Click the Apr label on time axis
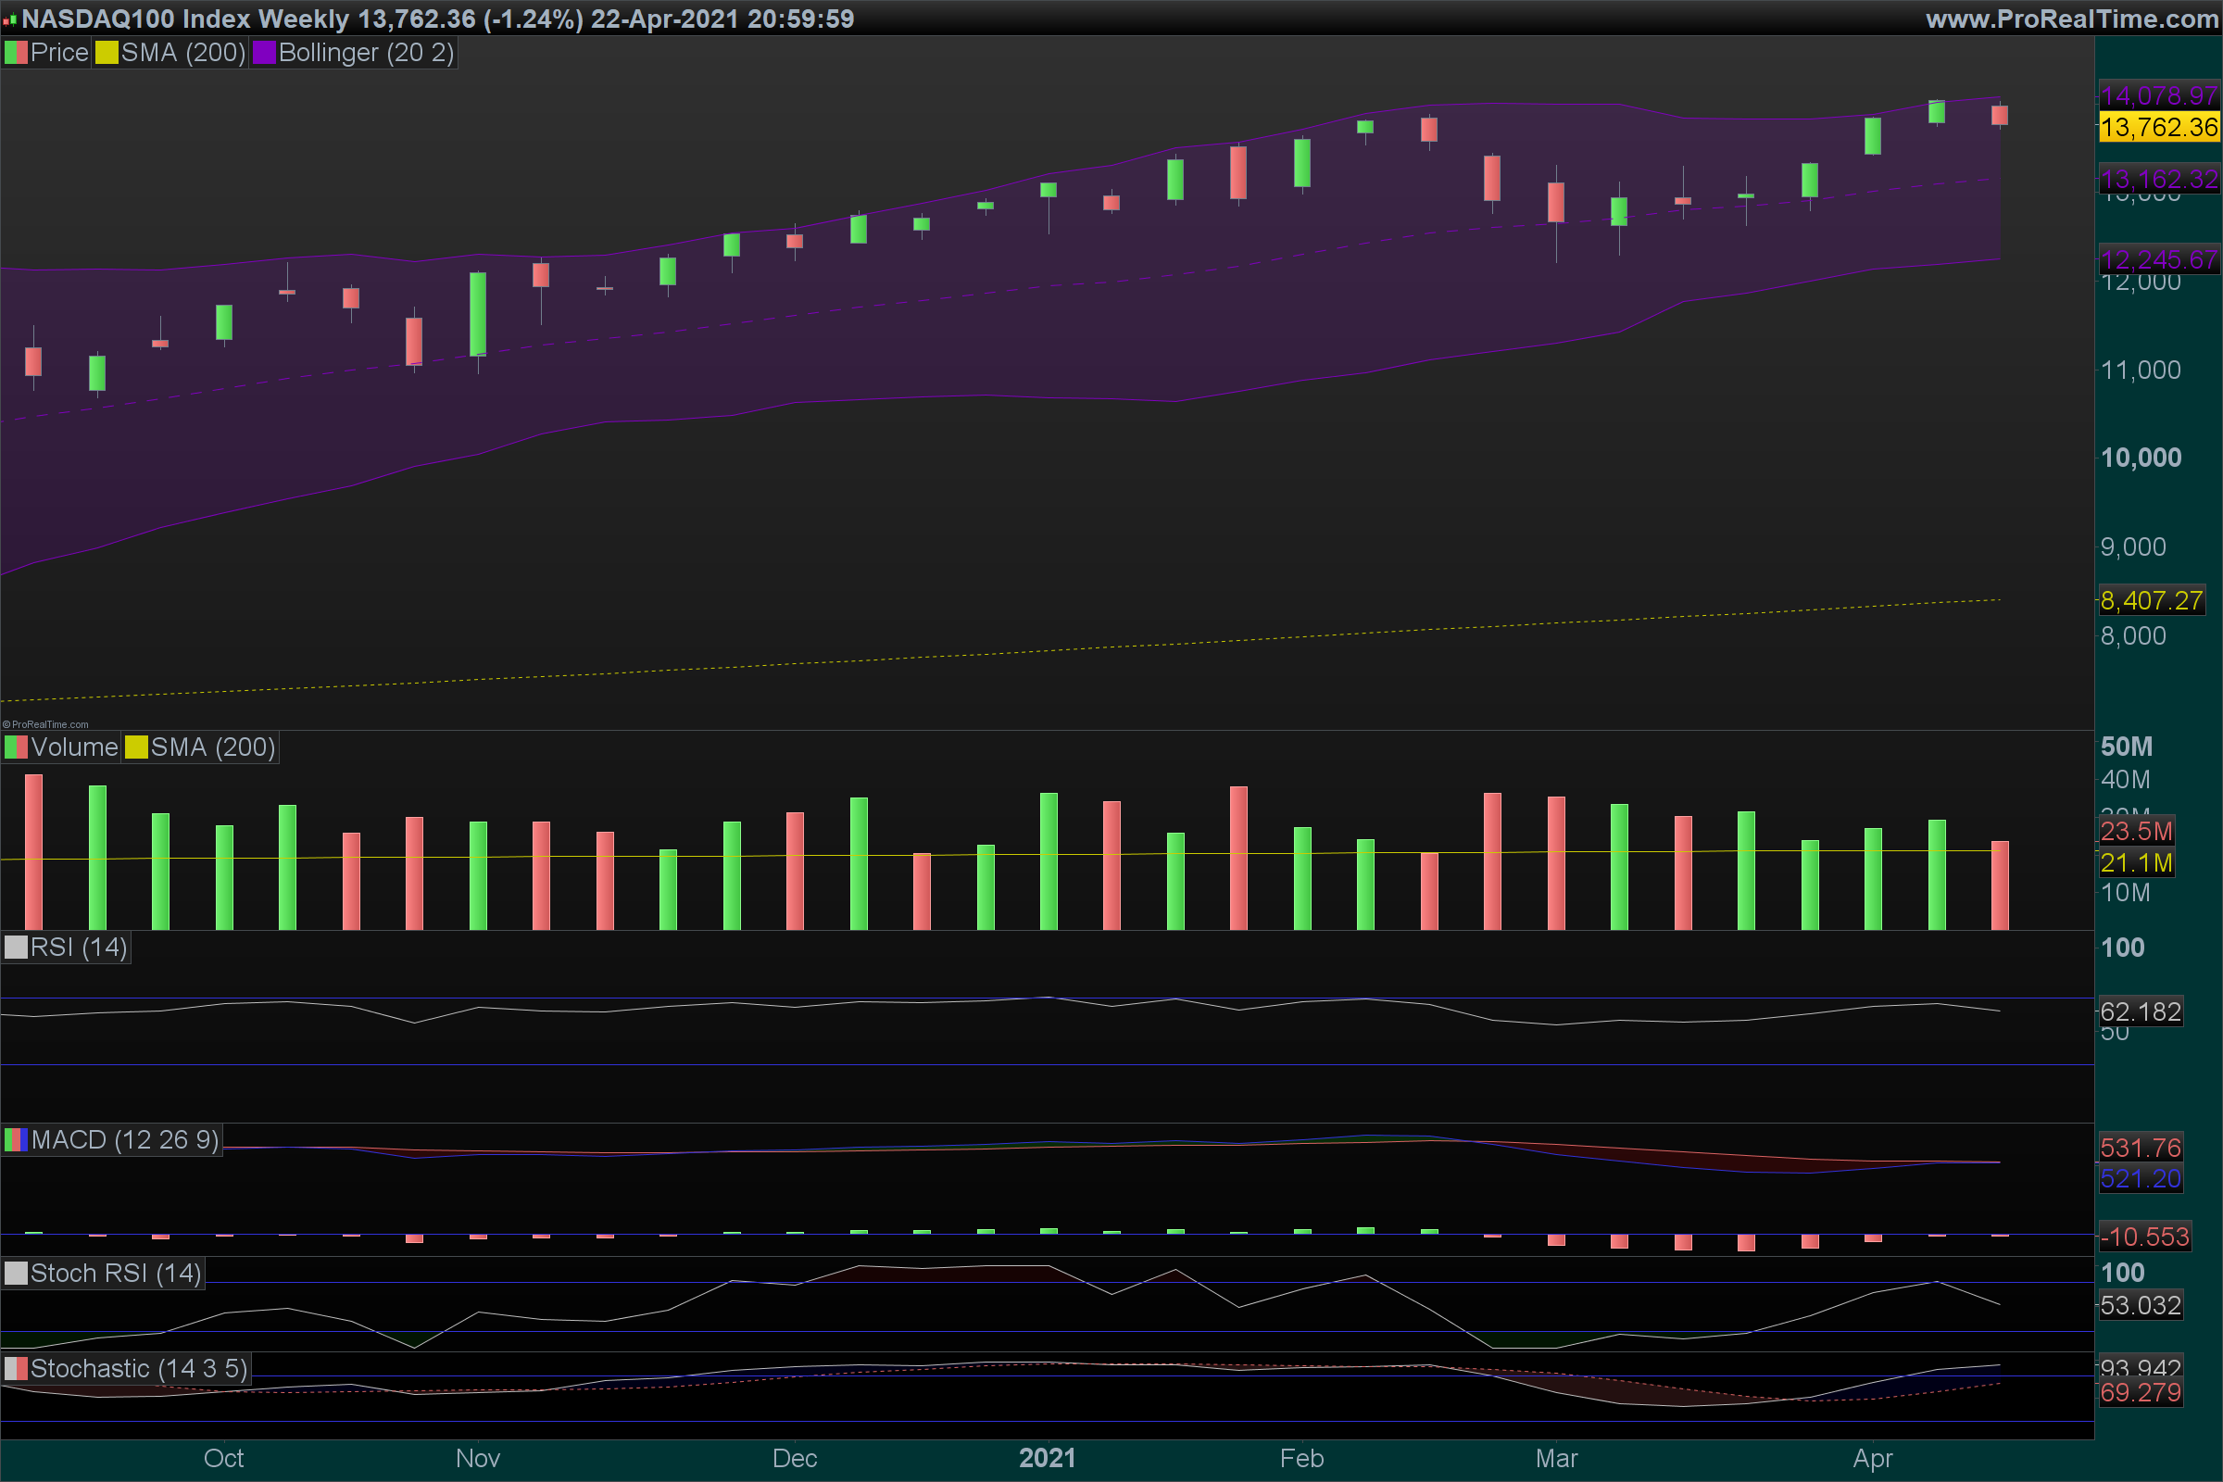The height and width of the screenshot is (1482, 2223). (1872, 1458)
